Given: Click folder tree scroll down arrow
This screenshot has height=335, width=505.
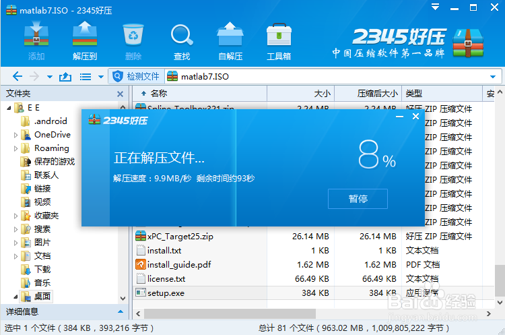Looking at the screenshot, I should [123, 299].
